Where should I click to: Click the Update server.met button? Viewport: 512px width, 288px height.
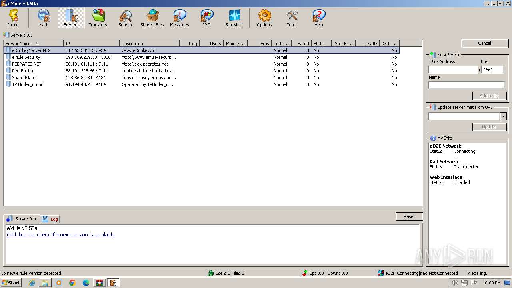pyautogui.click(x=489, y=127)
